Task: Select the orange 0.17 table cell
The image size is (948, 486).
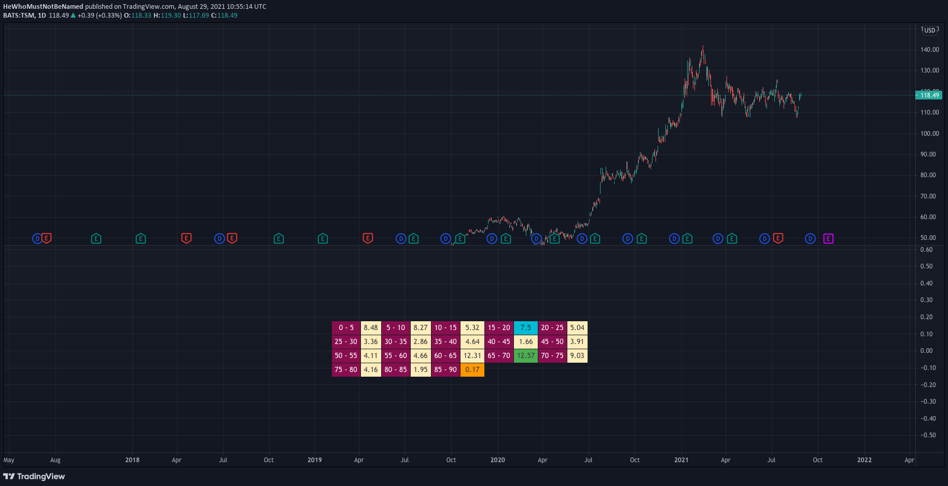Action: click(x=472, y=369)
